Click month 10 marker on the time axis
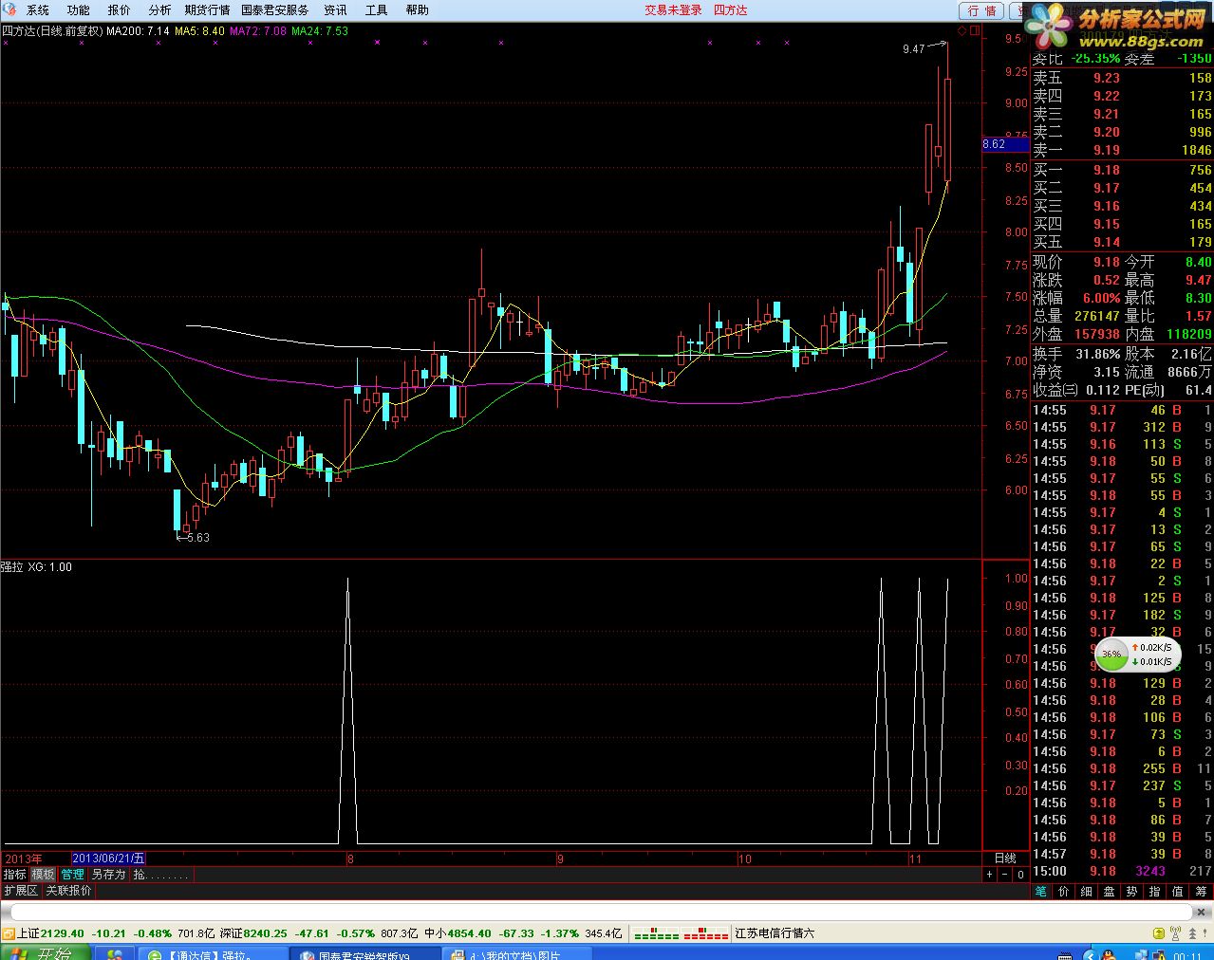 coord(745,859)
